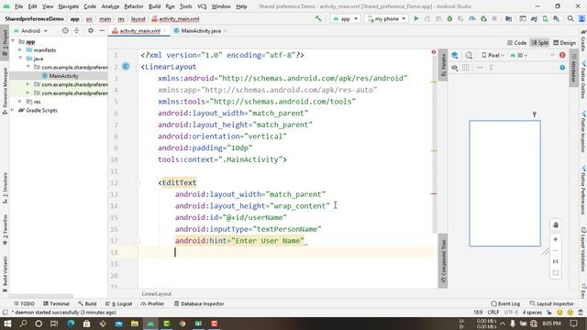This screenshot has height=330, width=587.
Task: Click the gutter class icon on line 2
Action: (126, 67)
